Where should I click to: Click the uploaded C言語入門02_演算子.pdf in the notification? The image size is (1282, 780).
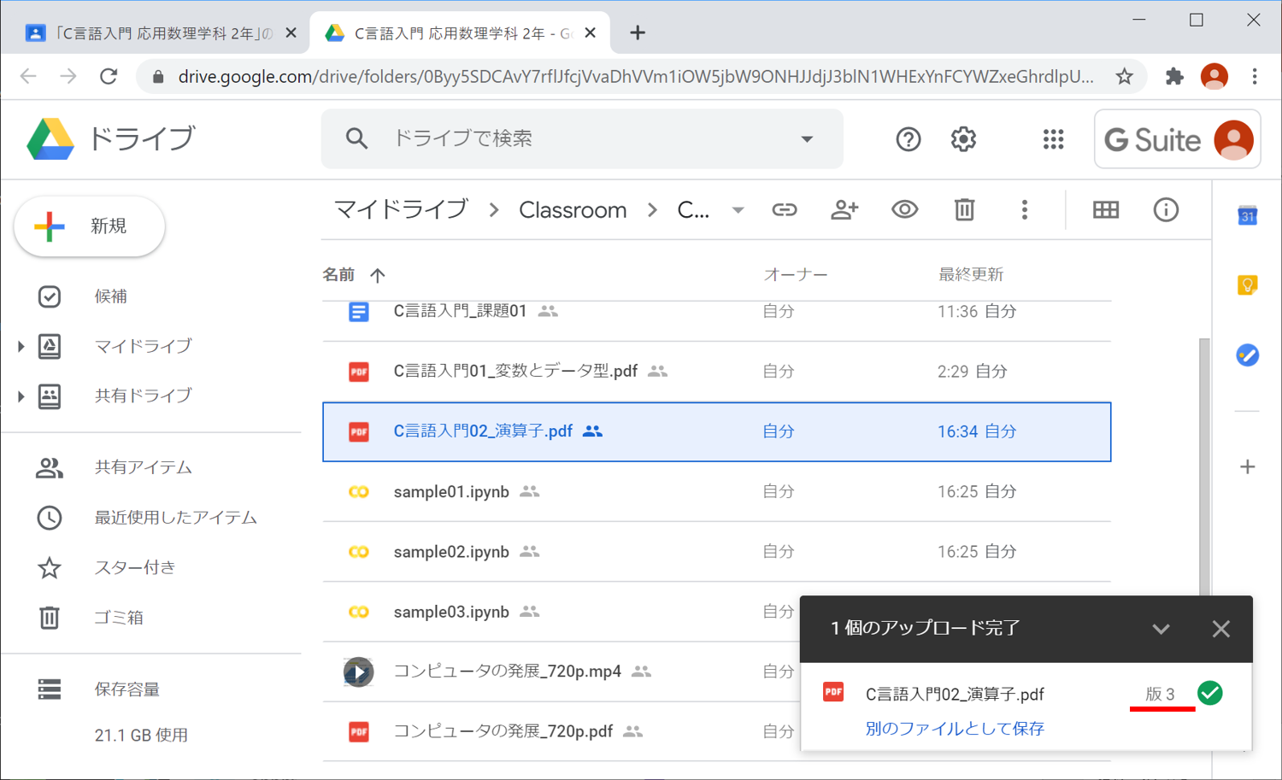(x=955, y=694)
